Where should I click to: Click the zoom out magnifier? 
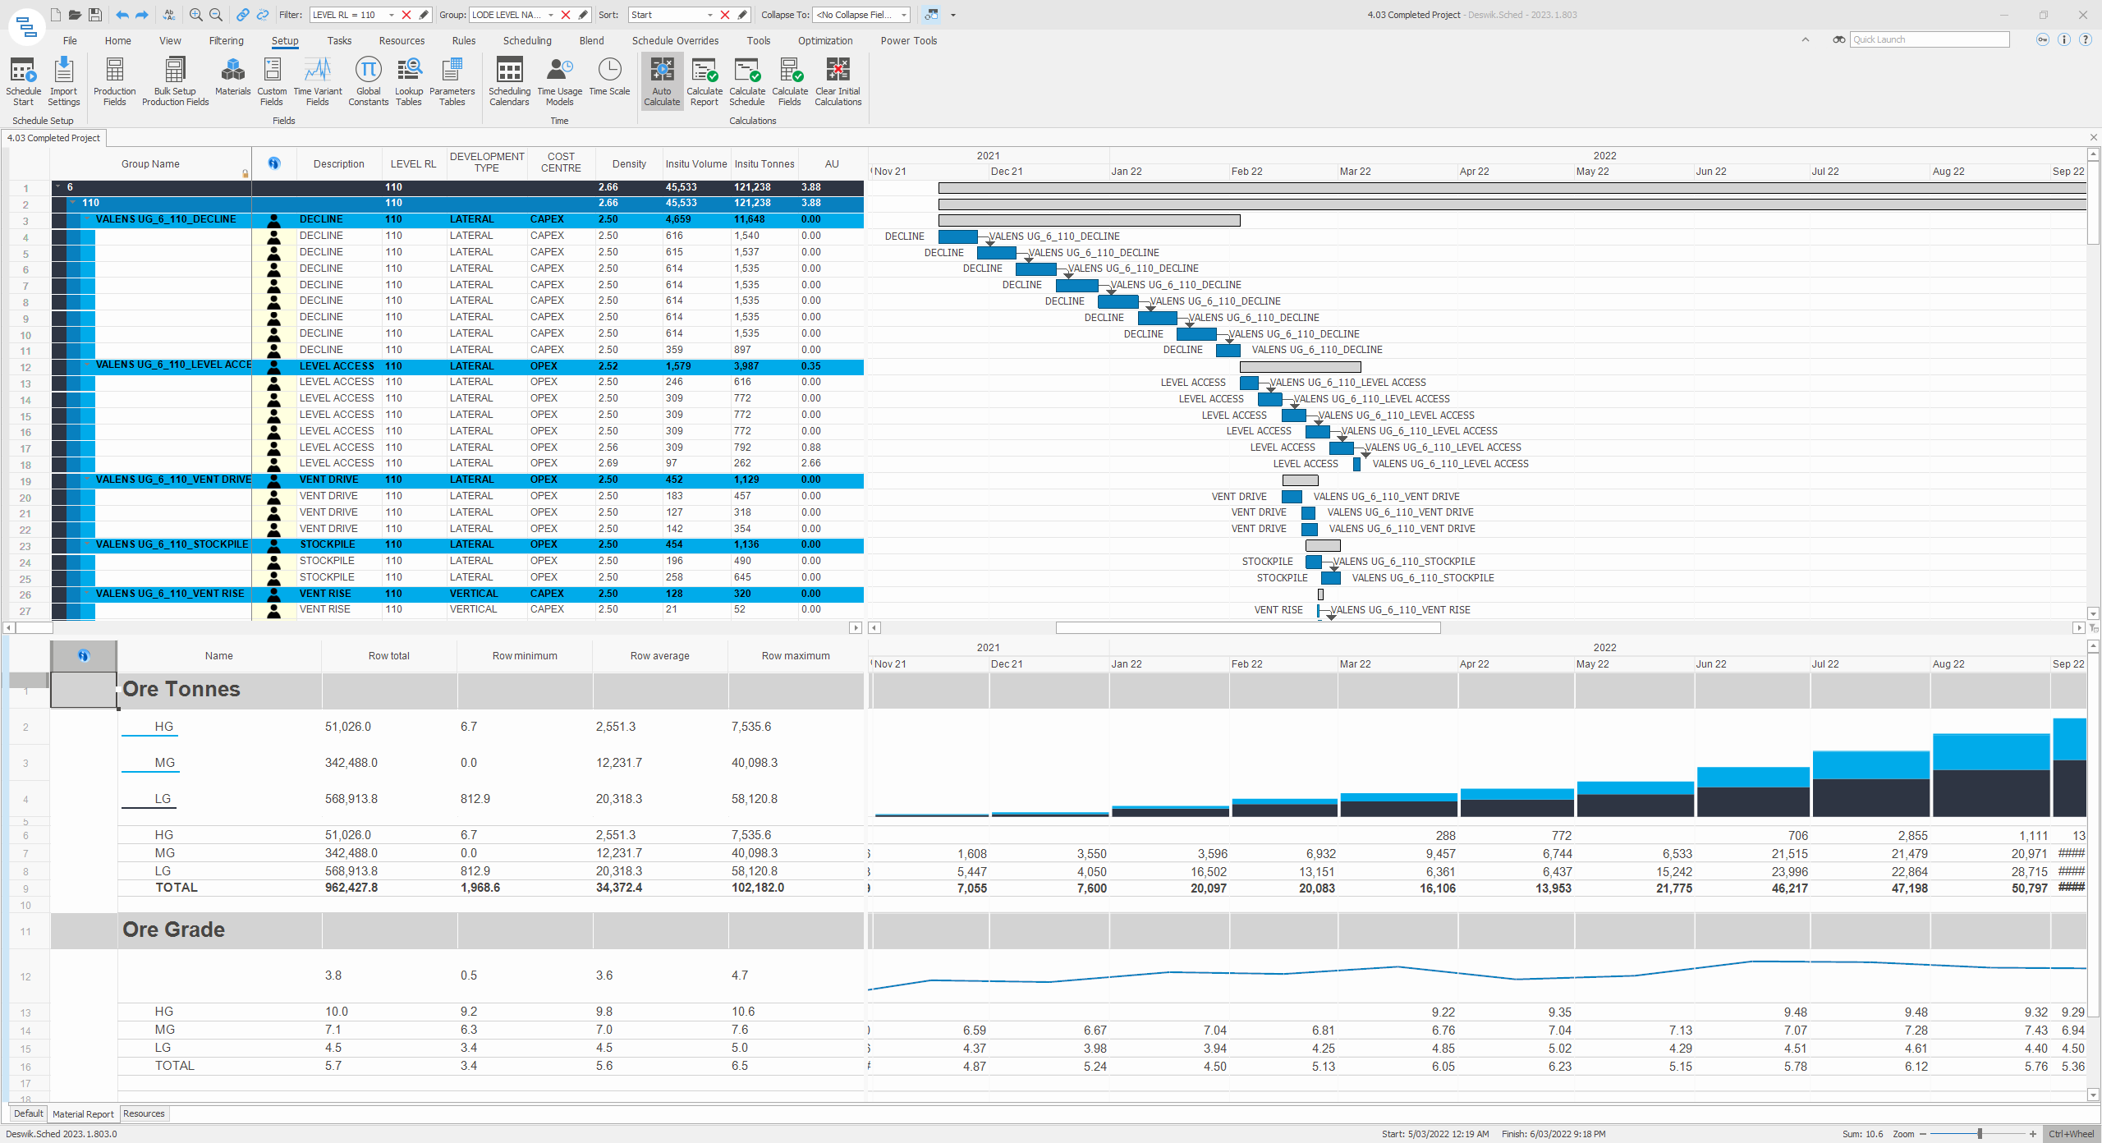click(216, 15)
